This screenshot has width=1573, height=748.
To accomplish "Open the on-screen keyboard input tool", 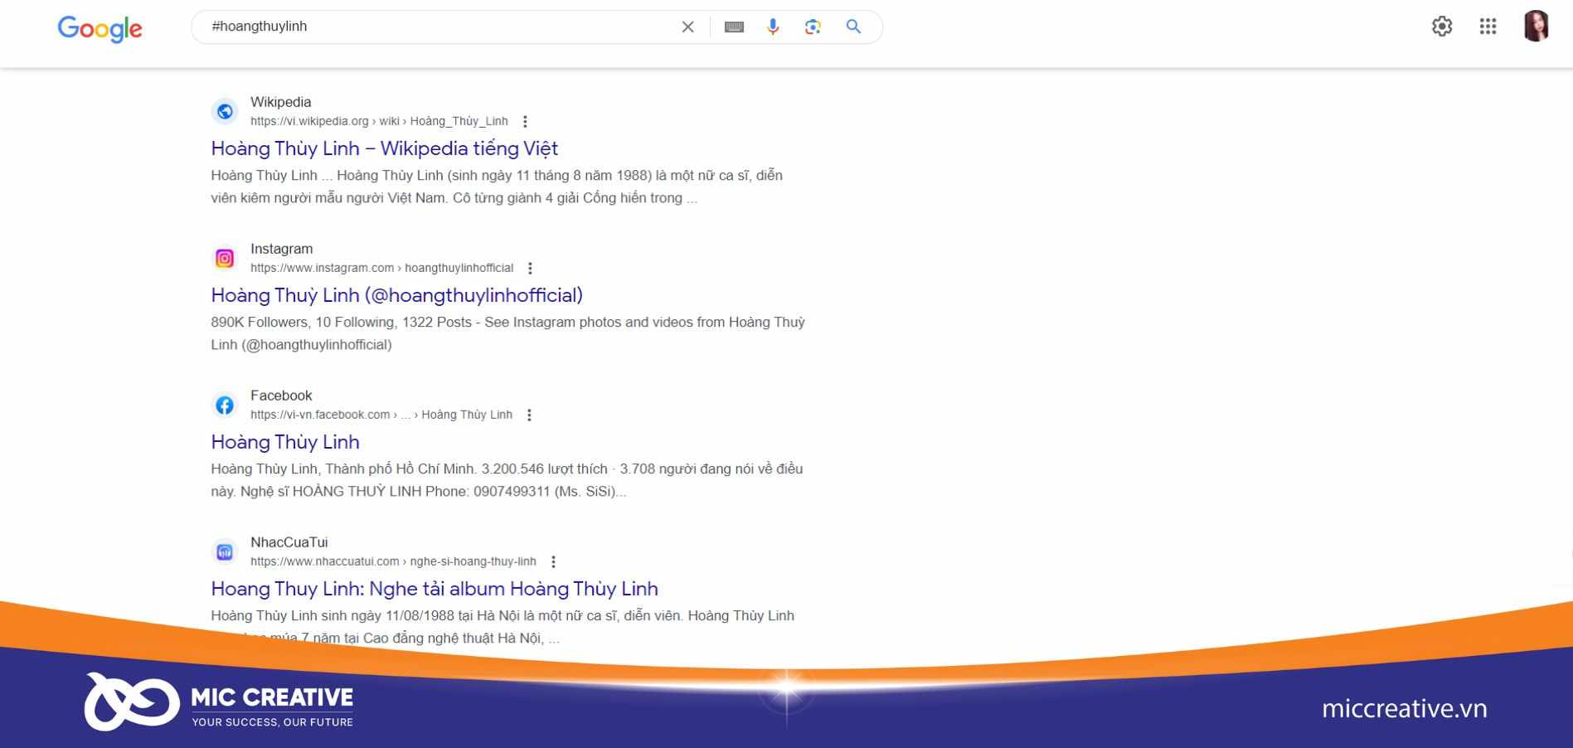I will (734, 27).
